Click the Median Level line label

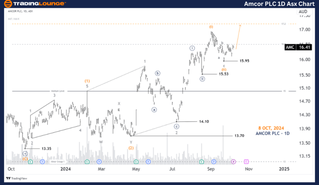[x=57, y=91]
